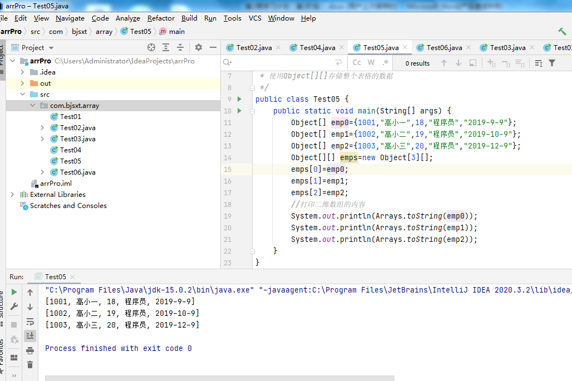The image size is (572, 381).
Task: Click in the search text field
Action: (283, 63)
